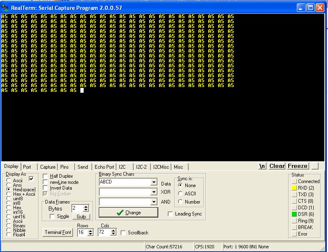Set Sync to ASCII
Viewport: 328px width, 252px height.
coord(181,194)
